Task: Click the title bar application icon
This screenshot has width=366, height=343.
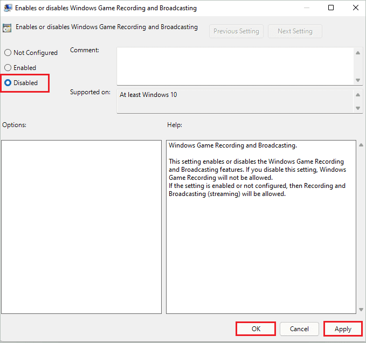Action: click(x=8, y=8)
